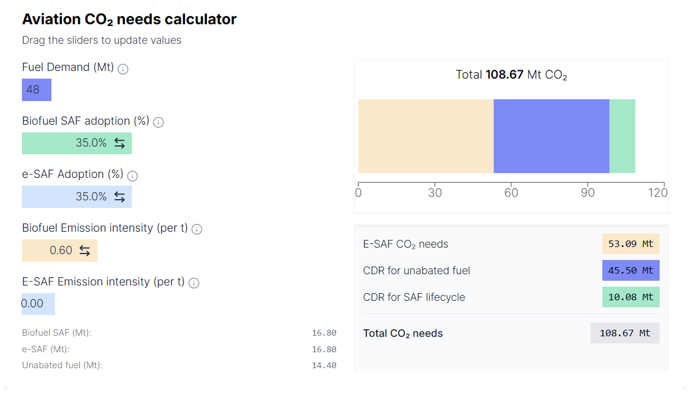Click the E-SAF Emission intensity 0.00 slider
This screenshot has width=691, height=393.
(38, 304)
